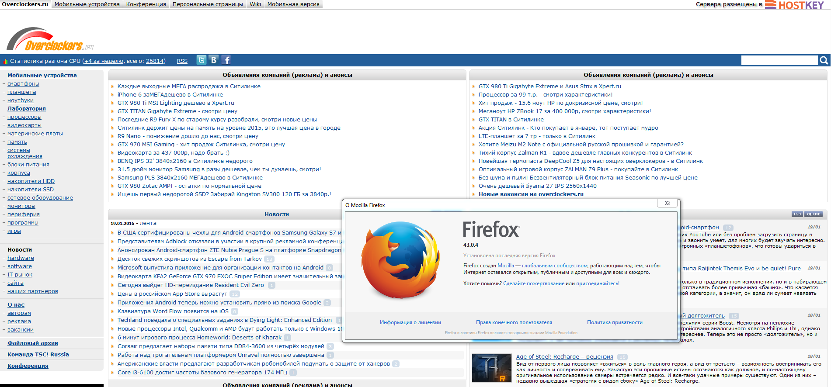Switch to Мобильная версия tab

(x=293, y=4)
